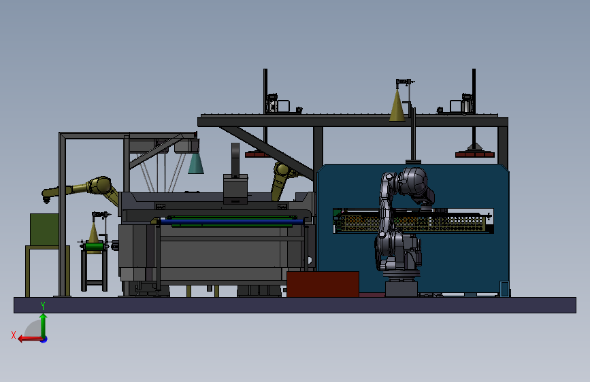Image resolution: width=590 pixels, height=382 pixels.
Task: Select the yellow robot arm on the left frame
Action: (81, 190)
